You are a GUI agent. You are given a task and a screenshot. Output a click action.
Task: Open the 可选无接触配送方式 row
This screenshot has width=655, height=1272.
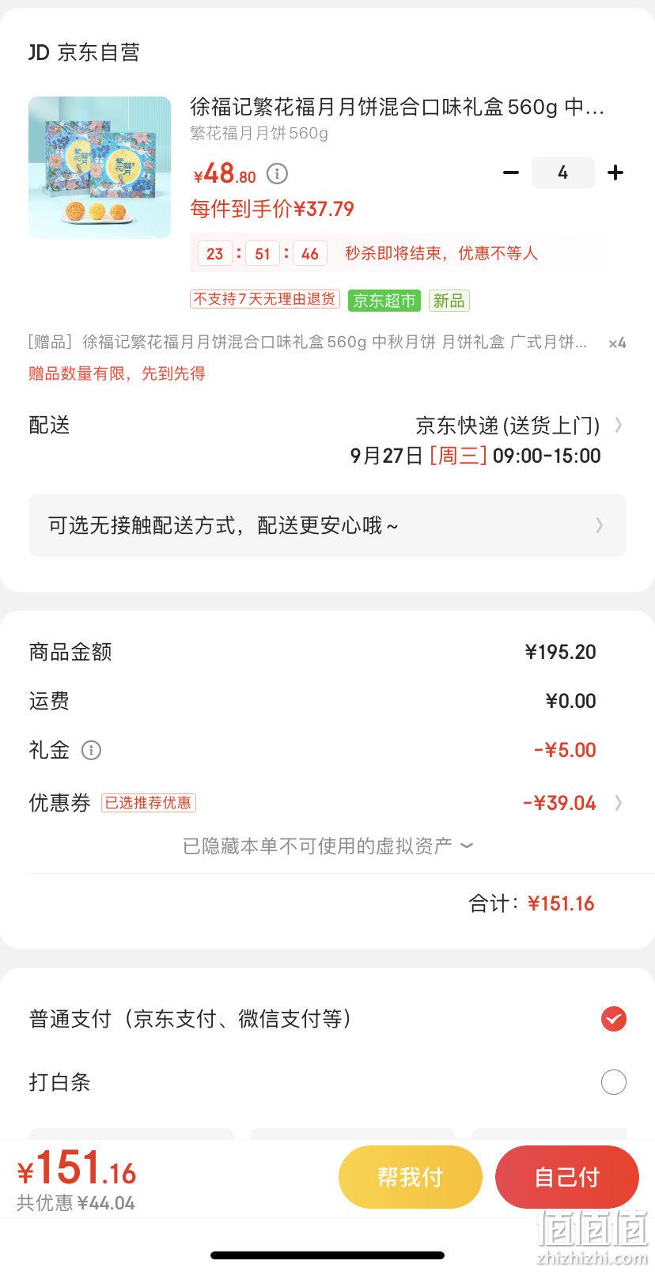tap(327, 525)
